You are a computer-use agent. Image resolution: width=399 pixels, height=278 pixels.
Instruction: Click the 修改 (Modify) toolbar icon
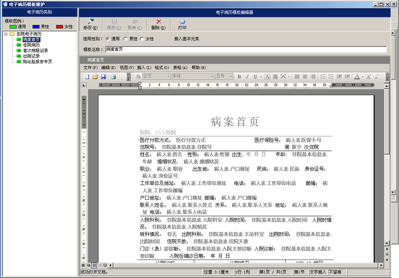(x=91, y=21)
